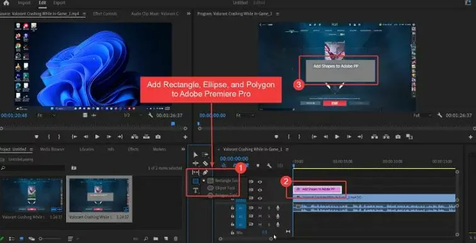476x243 pixels.
Task: Select the Rectangle shape tool button
Action: (x=195, y=181)
